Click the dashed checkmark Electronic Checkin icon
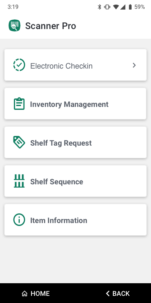Screen dimensions: 151x303 [x=19, y=65]
